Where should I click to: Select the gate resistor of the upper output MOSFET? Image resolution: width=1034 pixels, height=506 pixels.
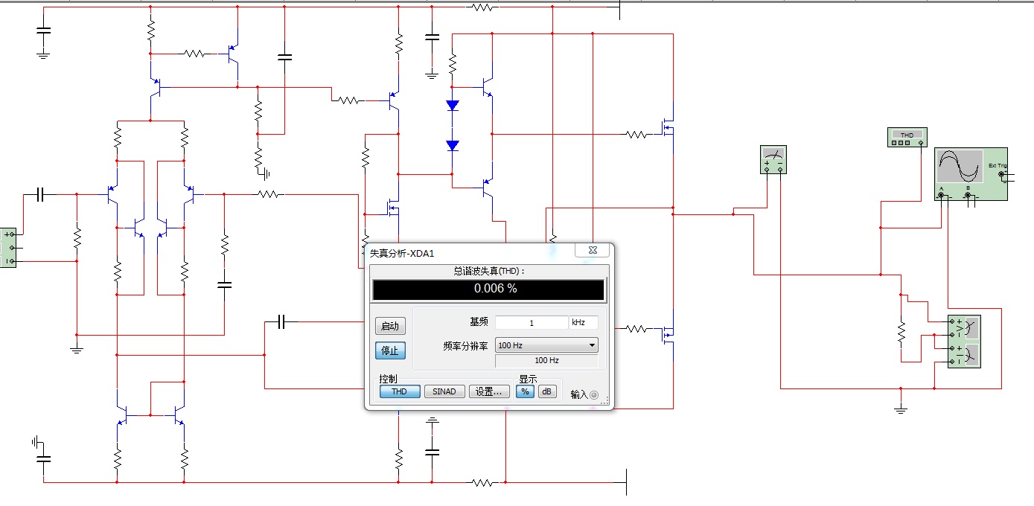pos(636,135)
